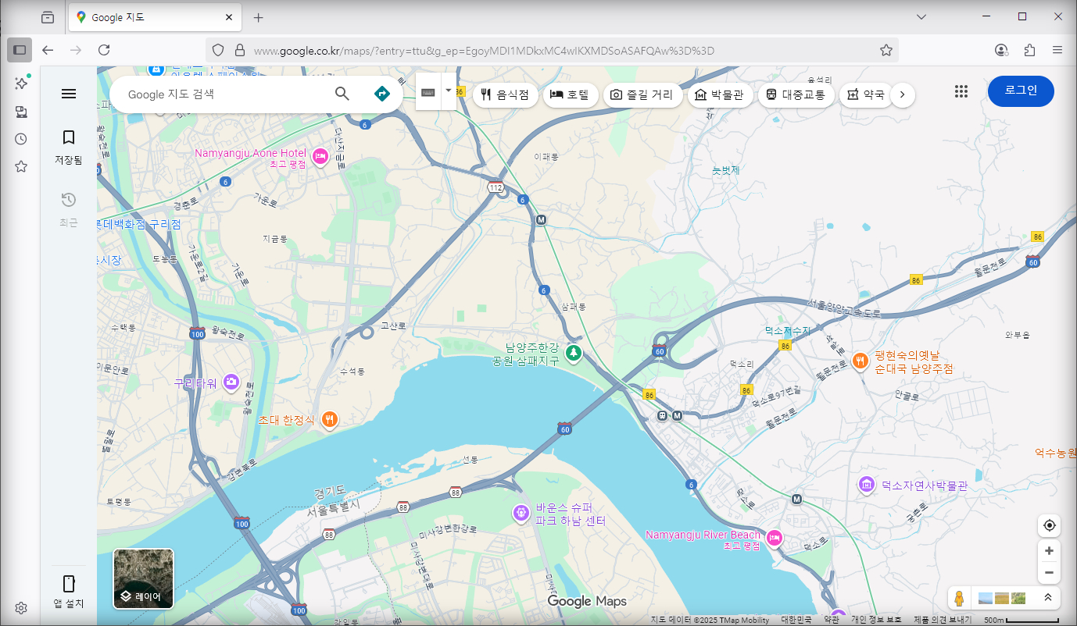The height and width of the screenshot is (626, 1077).
Task: Open Firefox View icon
Action: pos(48,17)
